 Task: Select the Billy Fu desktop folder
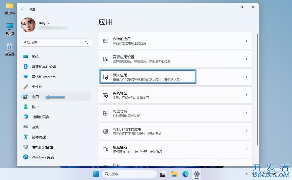10,9
